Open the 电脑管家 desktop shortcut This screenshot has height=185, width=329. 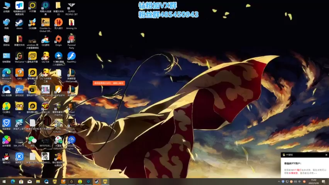[x=7, y=125]
